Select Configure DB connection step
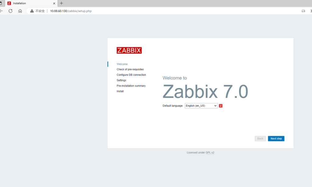312x187 pixels. pos(131,75)
